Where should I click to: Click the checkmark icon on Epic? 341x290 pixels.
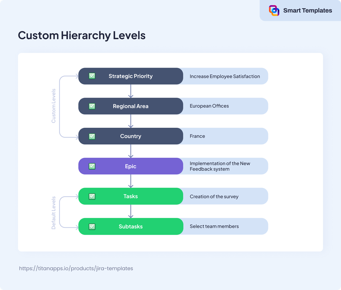pyautogui.click(x=92, y=166)
